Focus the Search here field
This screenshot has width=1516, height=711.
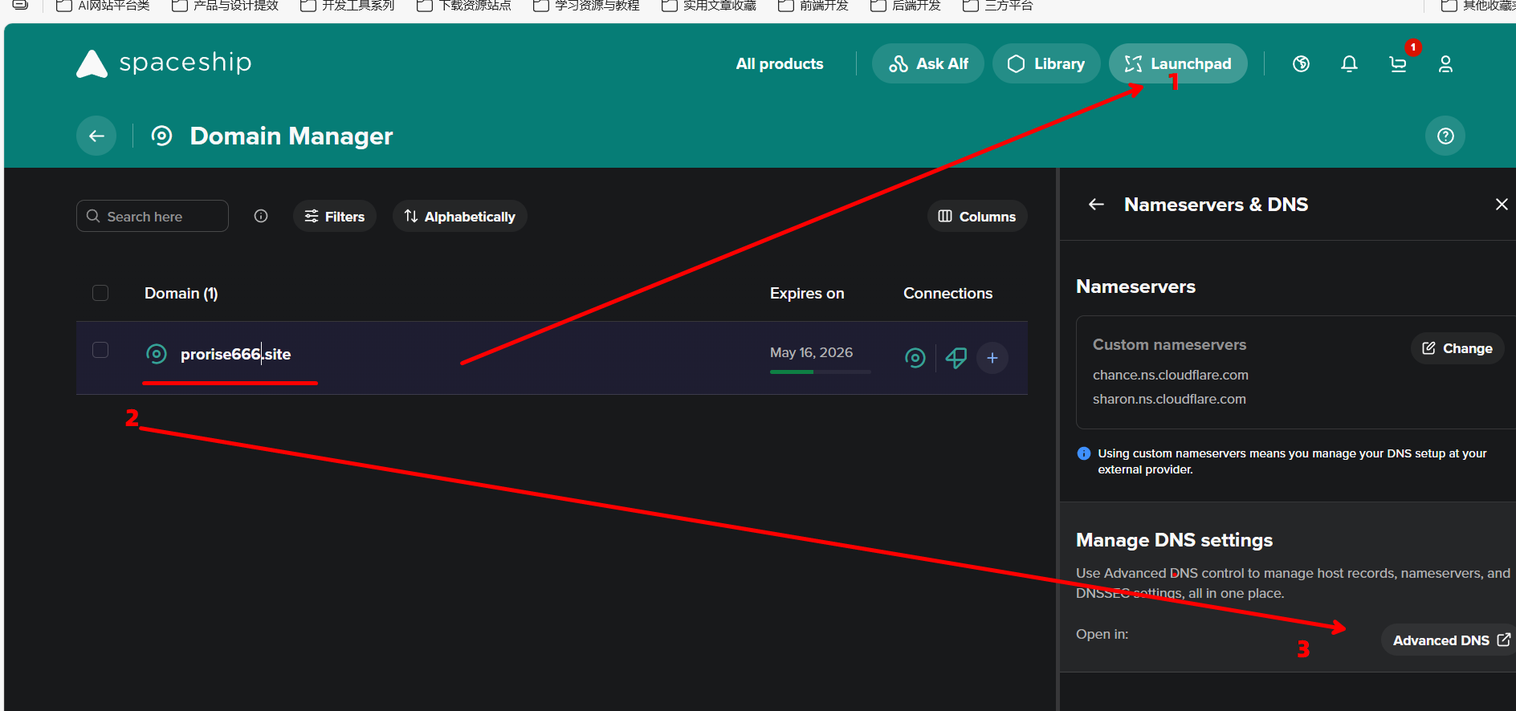[x=161, y=217]
